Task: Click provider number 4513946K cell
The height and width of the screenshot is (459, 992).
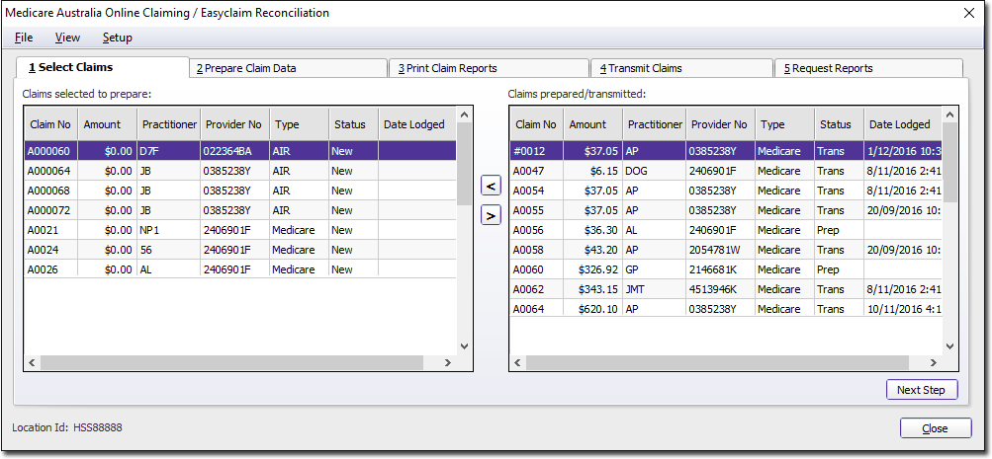Action: pyautogui.click(x=721, y=289)
